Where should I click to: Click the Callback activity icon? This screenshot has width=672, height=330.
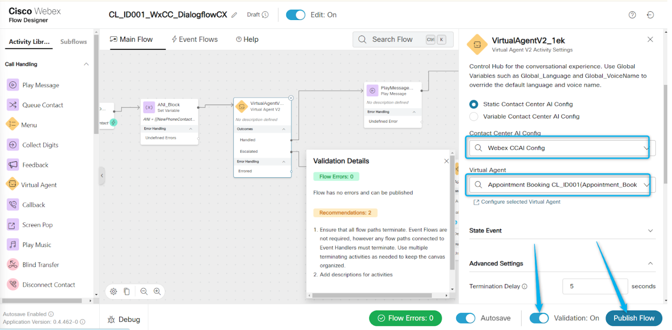13,205
